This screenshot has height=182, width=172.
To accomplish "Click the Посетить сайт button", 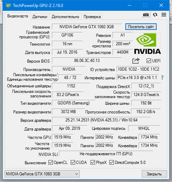I will 141,27.
